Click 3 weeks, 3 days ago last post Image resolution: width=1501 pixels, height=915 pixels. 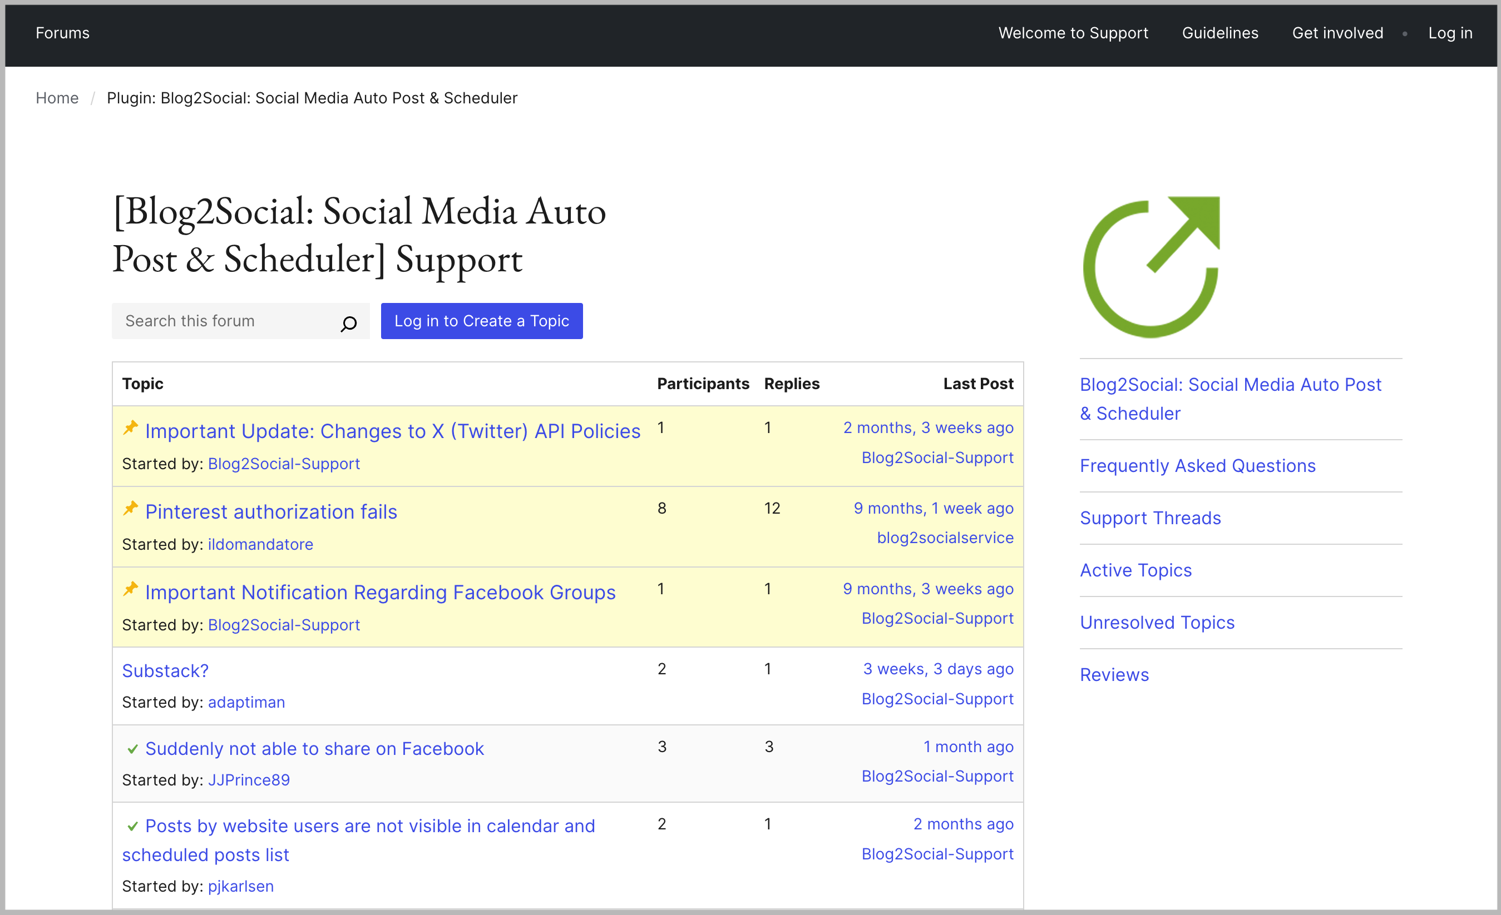click(x=938, y=669)
